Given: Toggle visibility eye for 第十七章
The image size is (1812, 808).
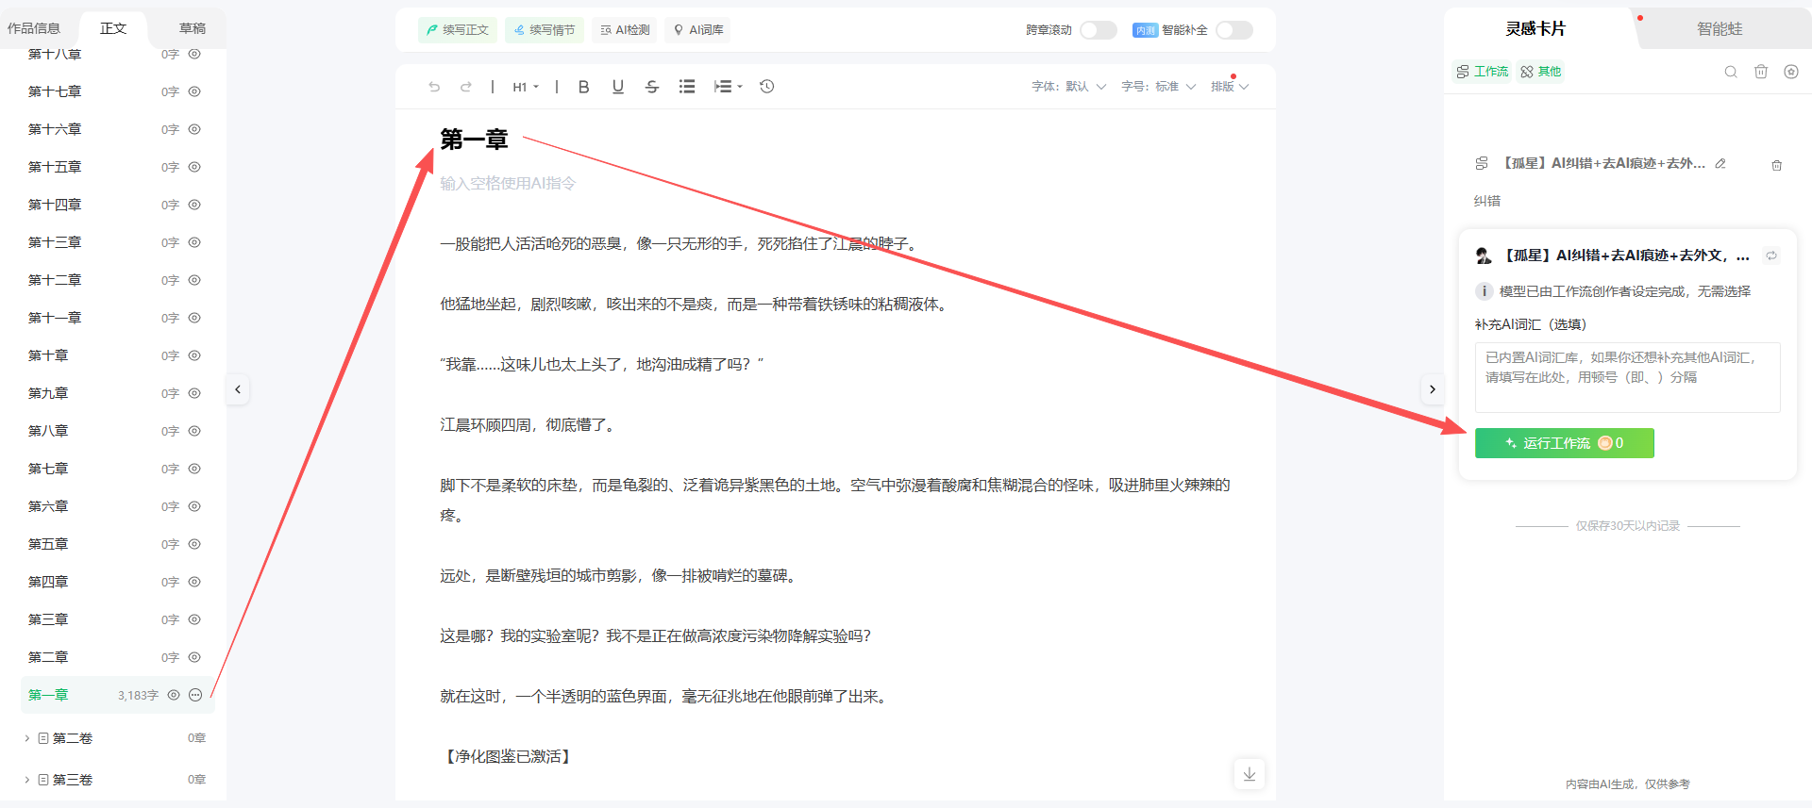Looking at the screenshot, I should (194, 91).
